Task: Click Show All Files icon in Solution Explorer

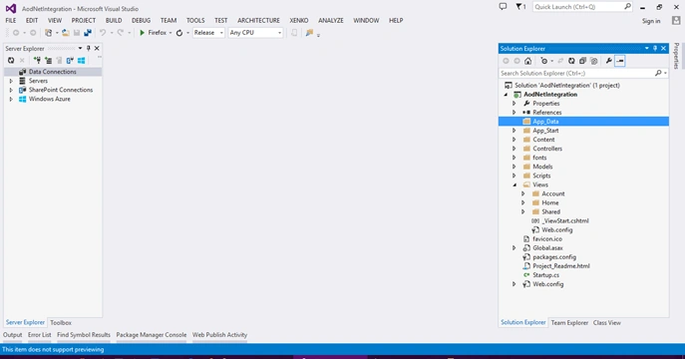Action: (593, 61)
